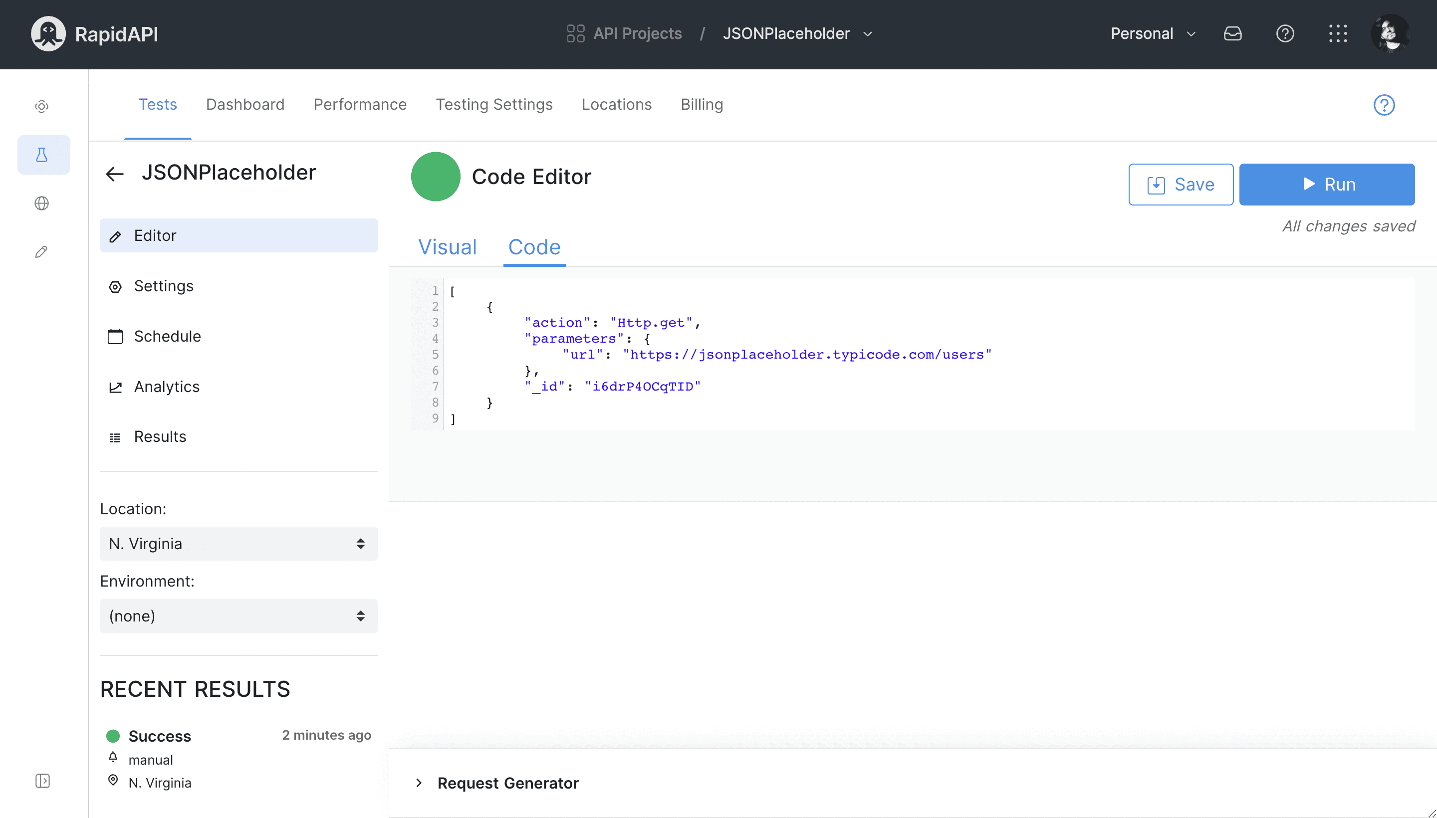Select the Code editor tab
1437x818 pixels.
click(x=534, y=247)
